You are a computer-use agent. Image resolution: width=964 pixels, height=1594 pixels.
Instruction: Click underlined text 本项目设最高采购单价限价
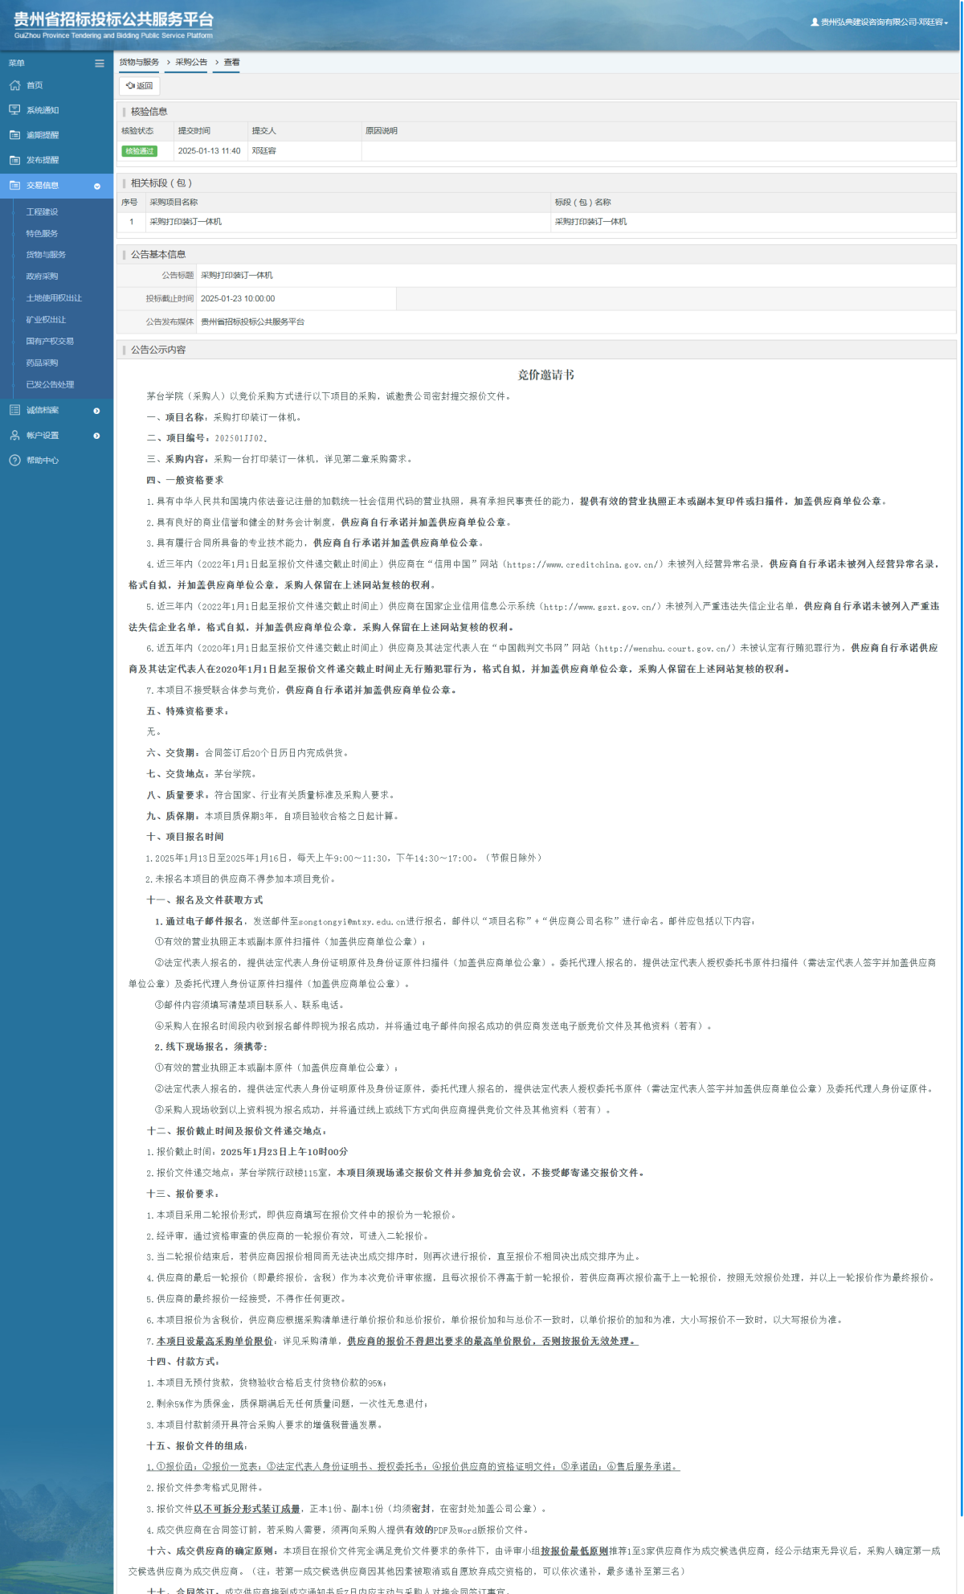click(x=215, y=1341)
